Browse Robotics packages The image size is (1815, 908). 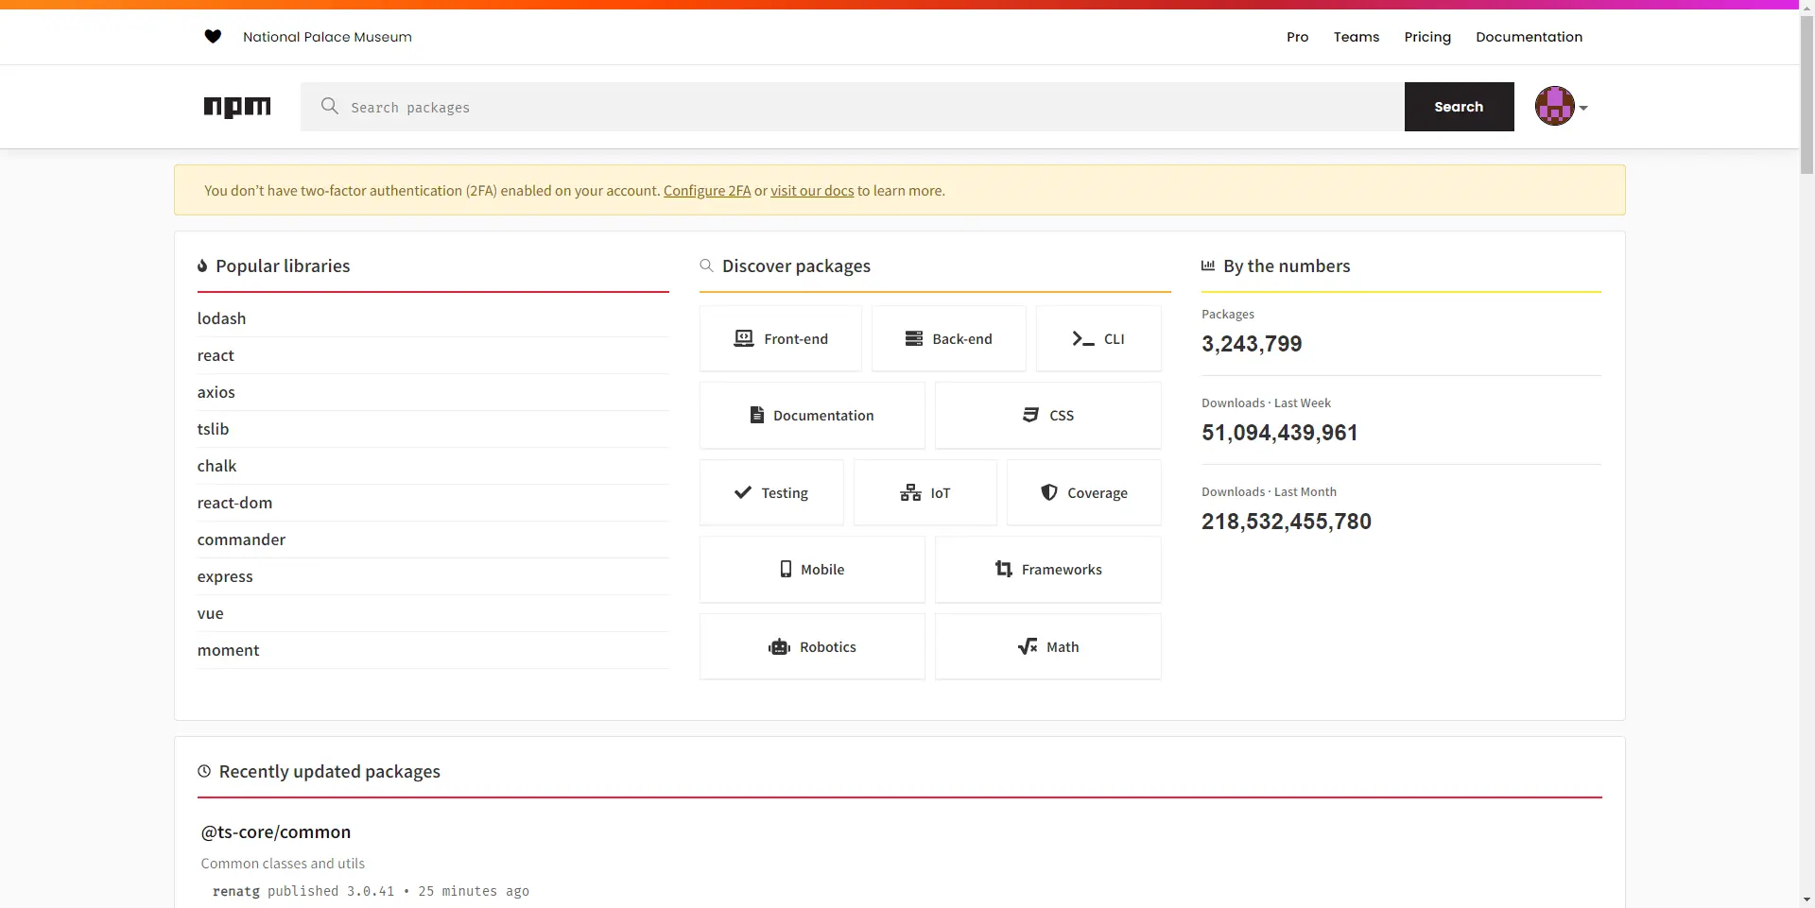coord(812,646)
